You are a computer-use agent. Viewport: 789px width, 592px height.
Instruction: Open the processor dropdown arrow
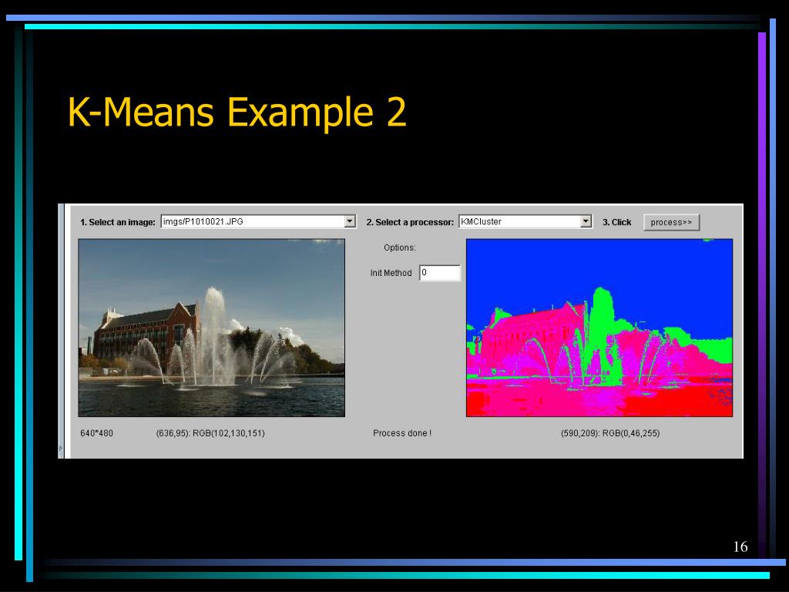(x=586, y=221)
